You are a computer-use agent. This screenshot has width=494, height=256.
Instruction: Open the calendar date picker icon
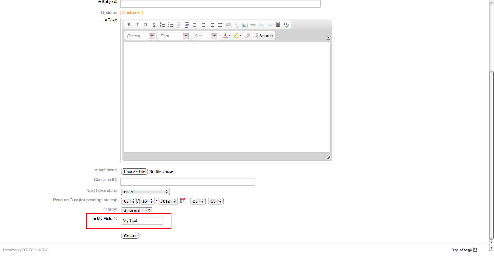coord(183,201)
